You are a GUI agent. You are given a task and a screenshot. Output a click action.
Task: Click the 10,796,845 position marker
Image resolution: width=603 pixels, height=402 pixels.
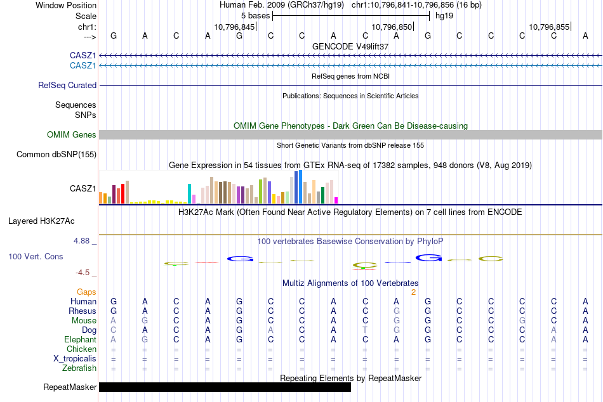(x=235, y=27)
